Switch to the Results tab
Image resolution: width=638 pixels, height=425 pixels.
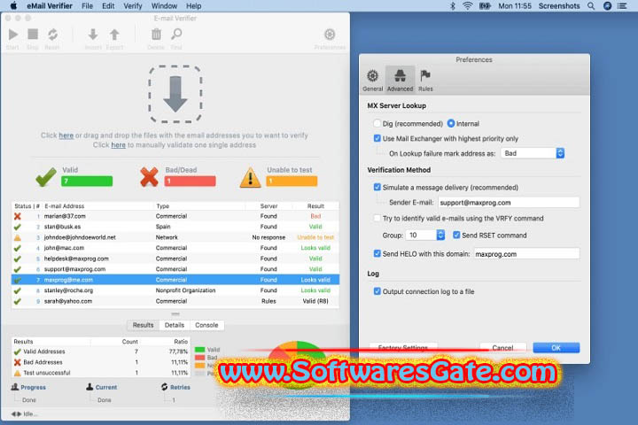pyautogui.click(x=144, y=325)
